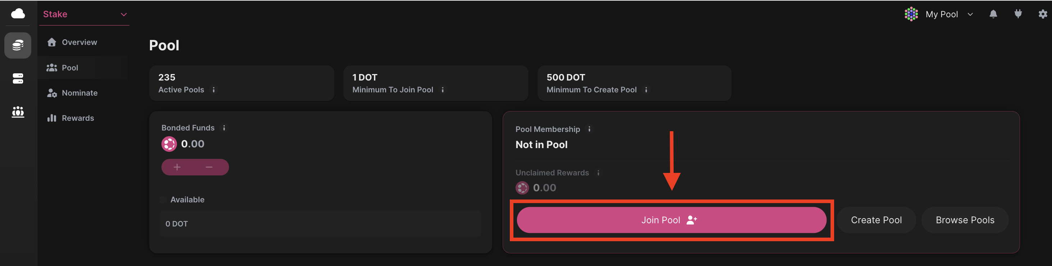Click the 1 DOT minimum join card

pos(436,83)
